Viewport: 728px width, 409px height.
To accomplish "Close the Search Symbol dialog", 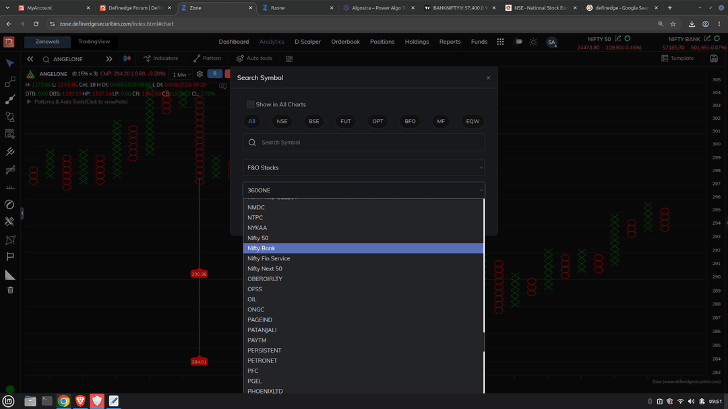I will pyautogui.click(x=489, y=78).
